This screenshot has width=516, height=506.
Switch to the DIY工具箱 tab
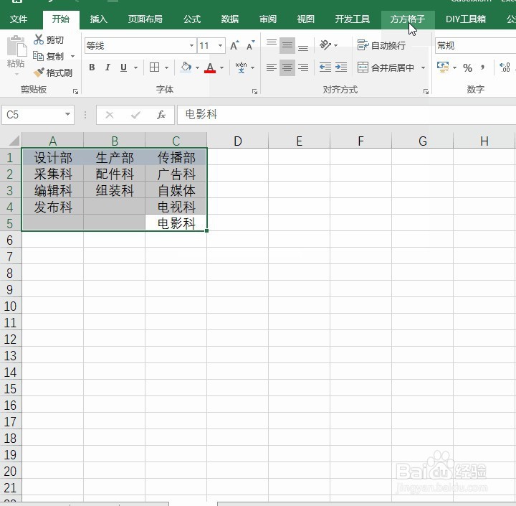coord(466,19)
